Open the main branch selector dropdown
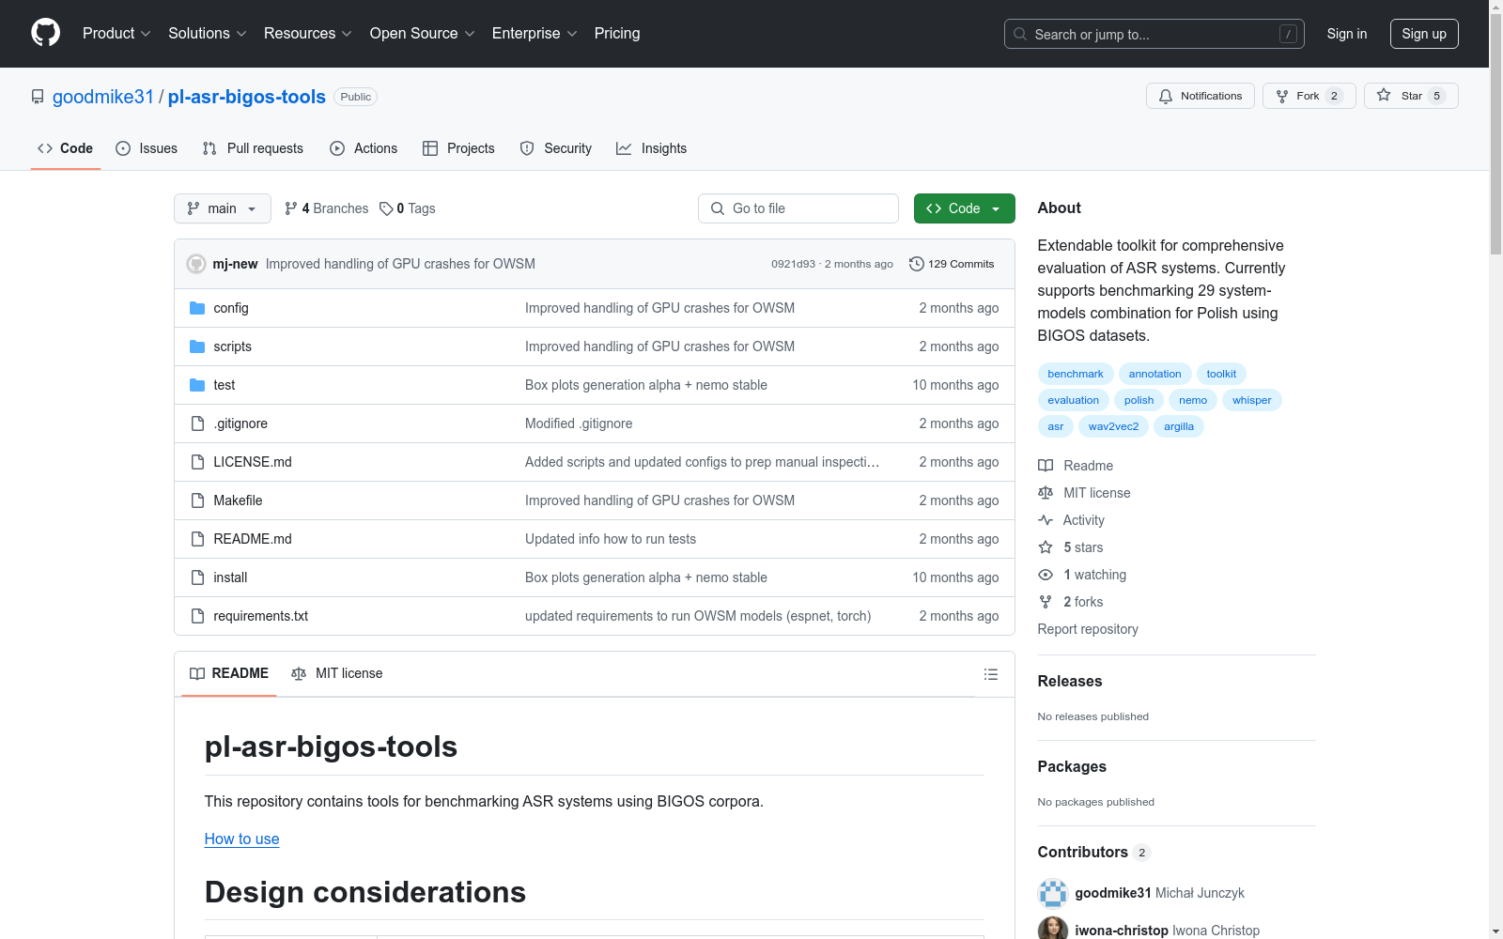The height and width of the screenshot is (939, 1503). click(223, 208)
